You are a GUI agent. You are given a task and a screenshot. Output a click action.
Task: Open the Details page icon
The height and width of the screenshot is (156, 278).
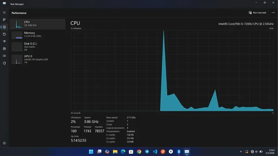(4, 56)
